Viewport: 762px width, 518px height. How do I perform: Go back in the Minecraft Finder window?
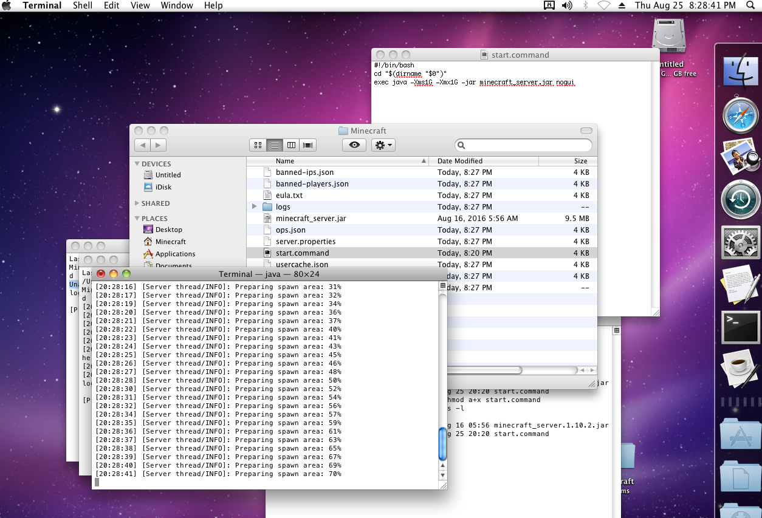click(142, 145)
